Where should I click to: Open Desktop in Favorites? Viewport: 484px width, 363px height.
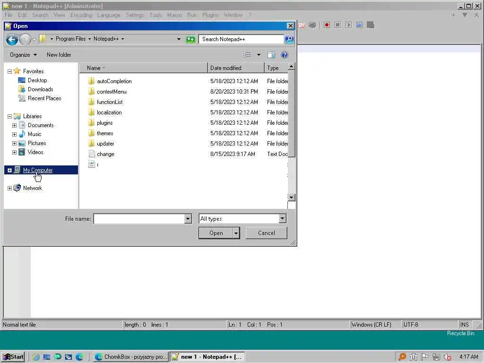(x=37, y=80)
